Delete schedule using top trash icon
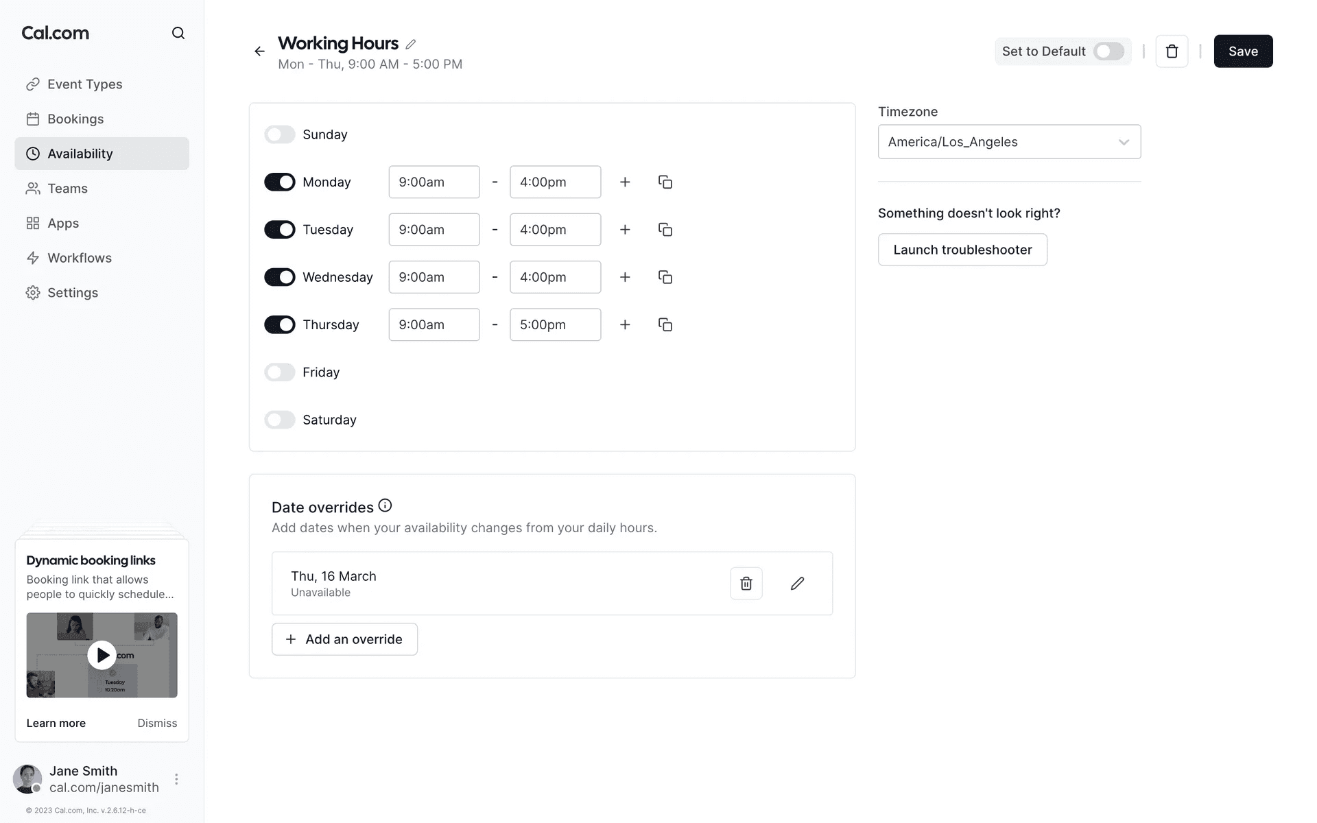Screen dimensions: 1317x823 (x=1172, y=51)
